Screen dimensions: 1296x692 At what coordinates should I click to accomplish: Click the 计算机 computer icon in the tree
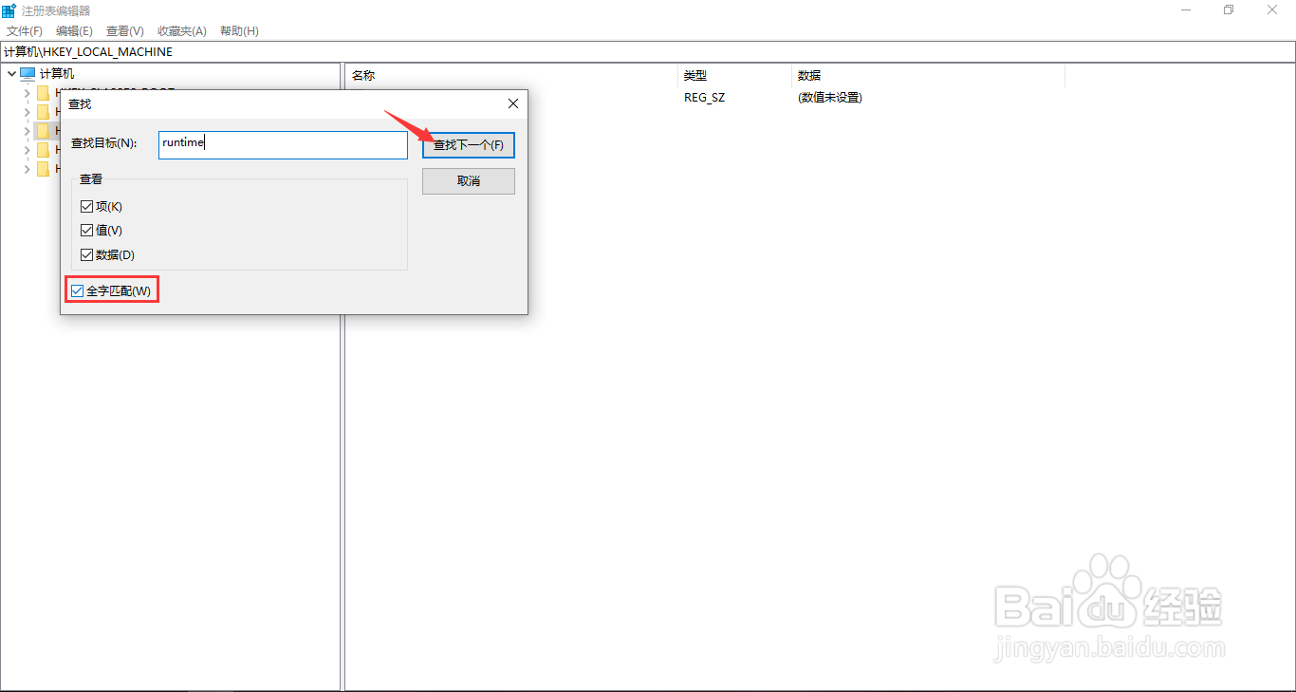(x=28, y=73)
